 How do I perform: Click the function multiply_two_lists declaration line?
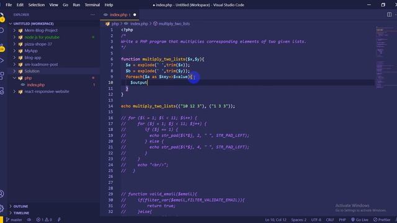(x=163, y=59)
